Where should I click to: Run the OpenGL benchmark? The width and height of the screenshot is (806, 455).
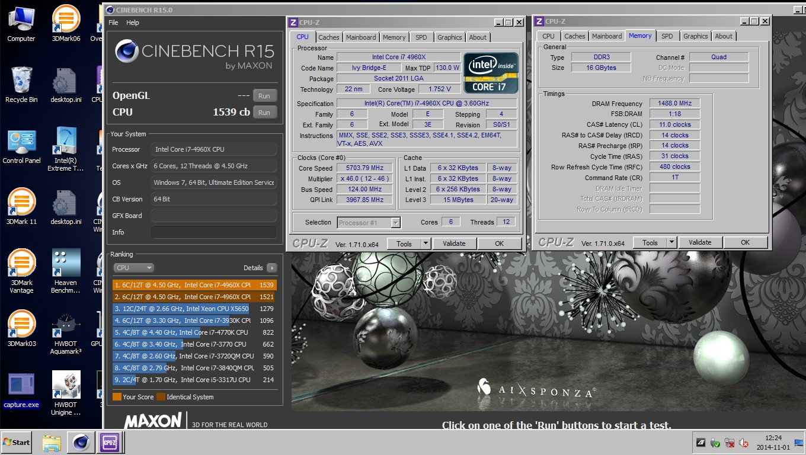click(264, 96)
